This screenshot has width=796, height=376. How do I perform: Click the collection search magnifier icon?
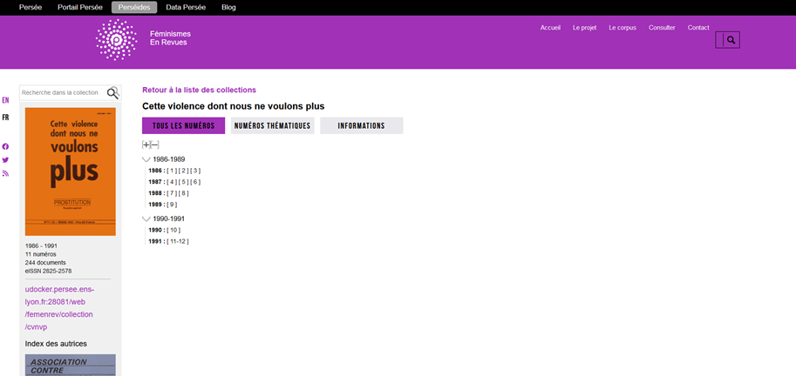coord(112,93)
